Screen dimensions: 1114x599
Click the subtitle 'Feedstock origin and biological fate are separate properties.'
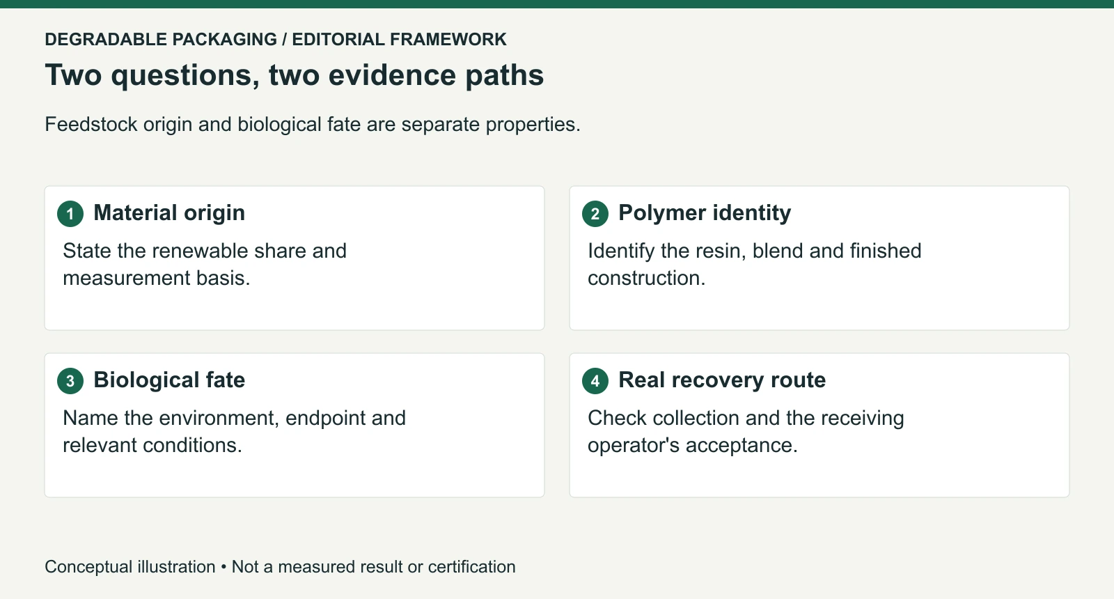313,124
